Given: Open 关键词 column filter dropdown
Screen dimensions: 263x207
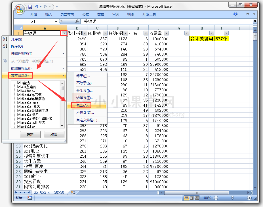Looking at the screenshot, I should pos(64,33).
